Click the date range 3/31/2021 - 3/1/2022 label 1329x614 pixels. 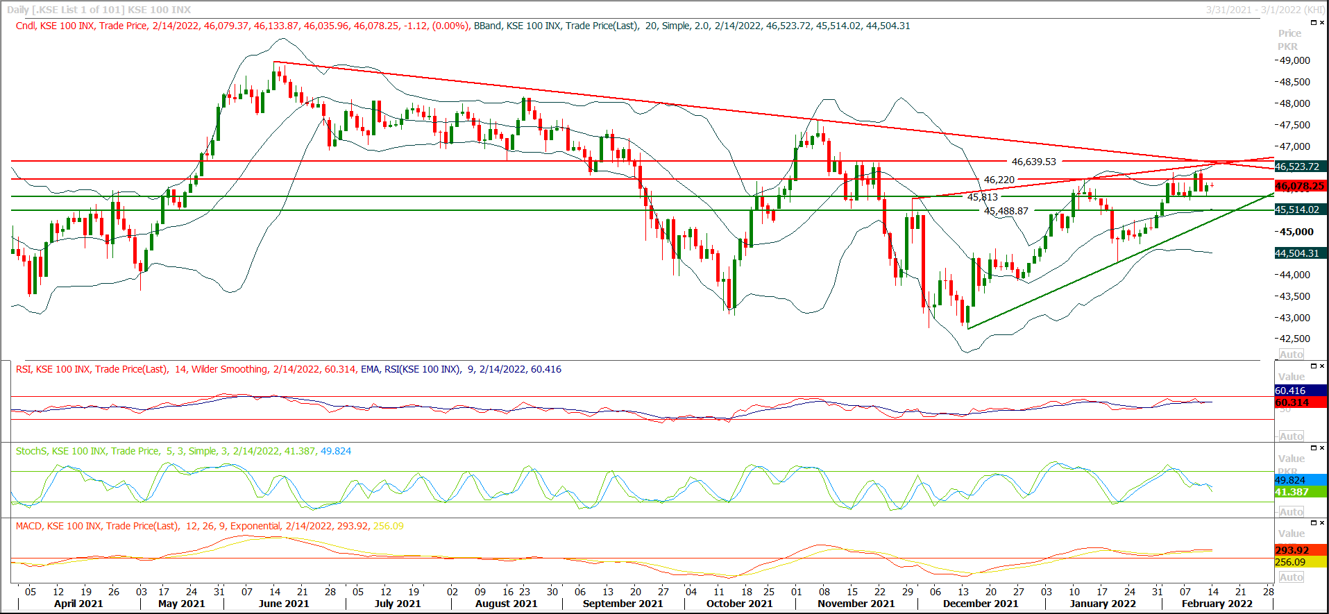(1265, 10)
